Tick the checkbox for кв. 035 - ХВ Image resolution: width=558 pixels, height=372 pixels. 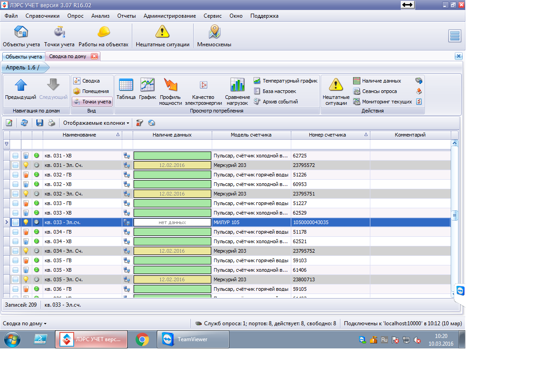[15, 270]
